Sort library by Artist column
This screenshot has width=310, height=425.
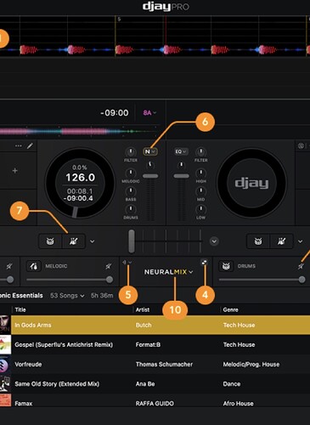pos(143,309)
